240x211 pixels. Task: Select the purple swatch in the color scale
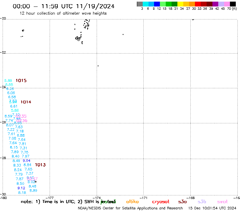point(215,4)
